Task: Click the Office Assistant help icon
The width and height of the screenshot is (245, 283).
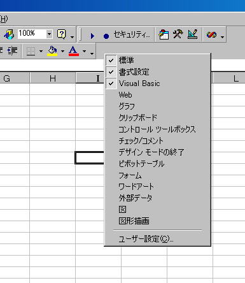Action: [61, 34]
